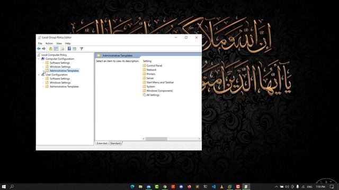Viewport: 339px width, 190px height.
Task: Expand Windows Settings under User Configuration
Action: point(43,83)
